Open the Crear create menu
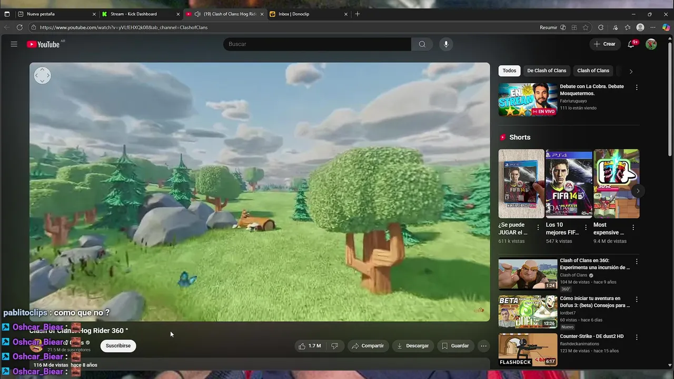Viewport: 674px width, 379px height. pyautogui.click(x=604, y=44)
